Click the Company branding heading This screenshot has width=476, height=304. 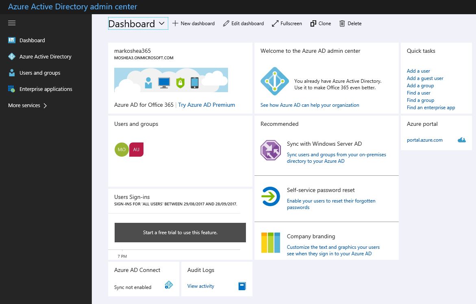tap(311, 236)
